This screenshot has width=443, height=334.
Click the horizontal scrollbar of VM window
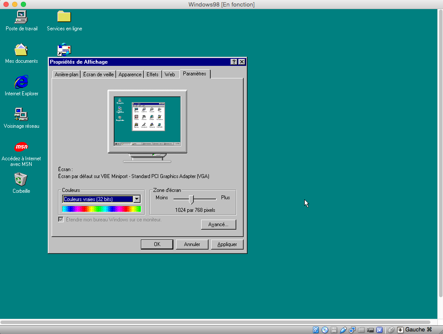[215, 322]
